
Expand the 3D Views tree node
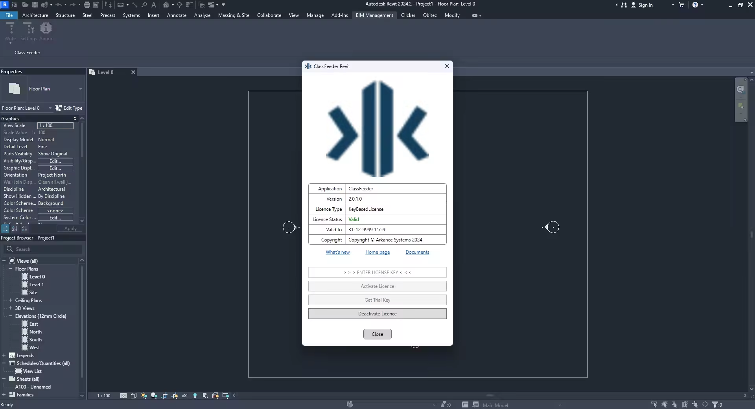[10, 308]
